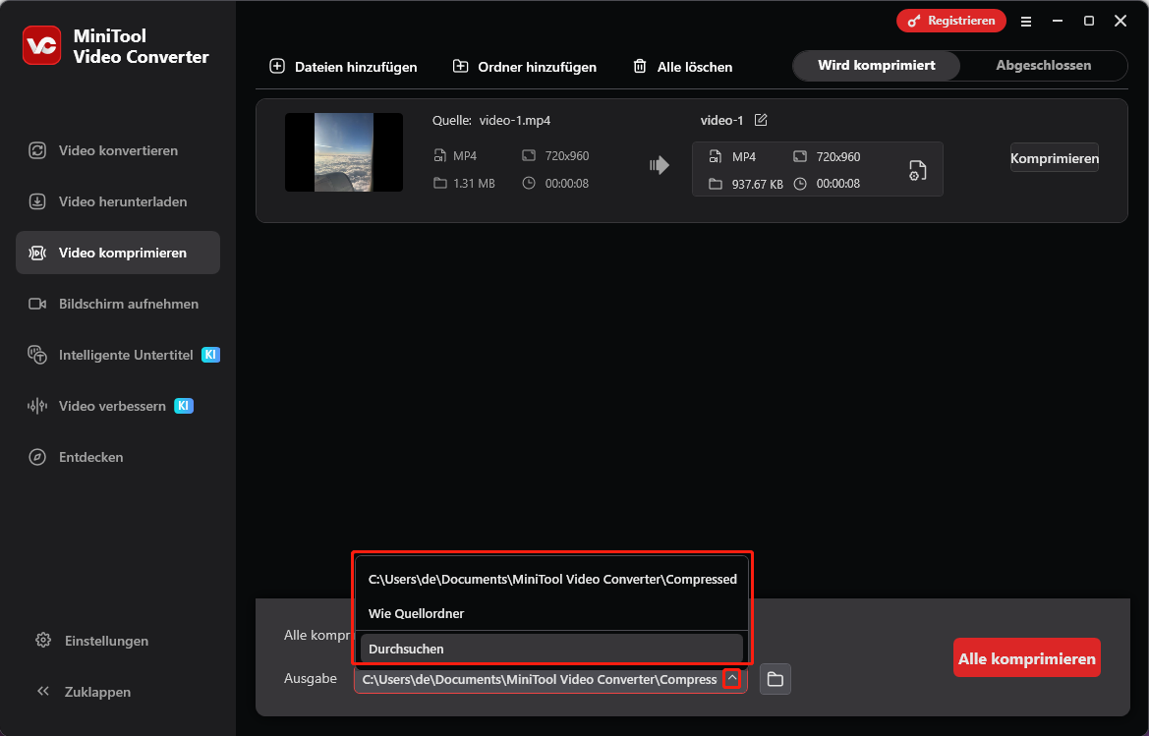Open Video konvertieren in the sidebar

[117, 150]
